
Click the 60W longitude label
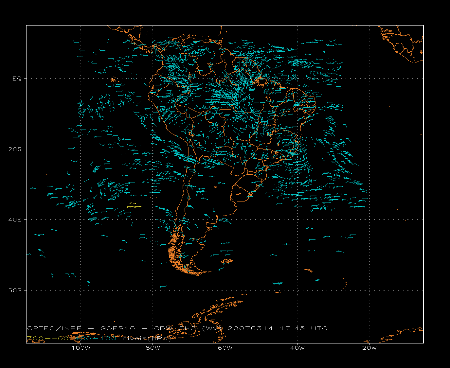[225, 348]
